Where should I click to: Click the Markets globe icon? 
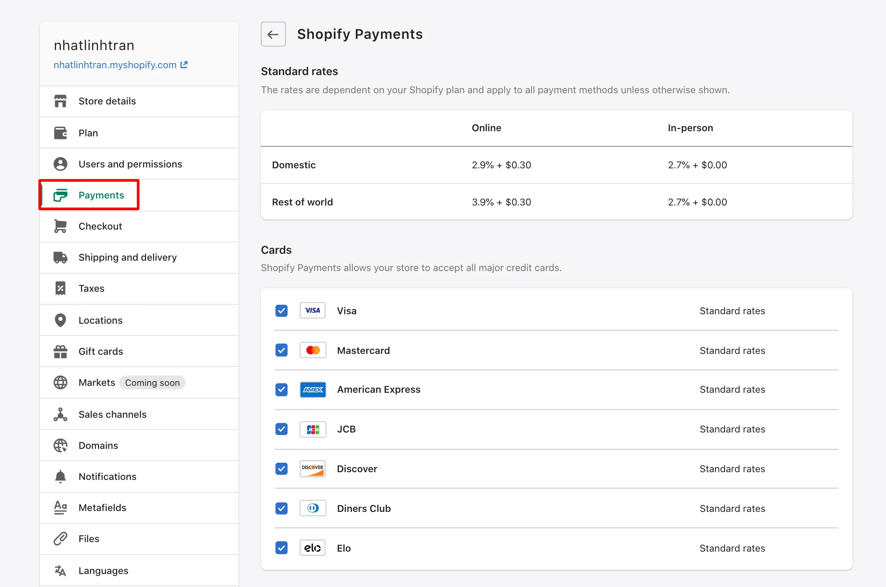[x=60, y=382]
